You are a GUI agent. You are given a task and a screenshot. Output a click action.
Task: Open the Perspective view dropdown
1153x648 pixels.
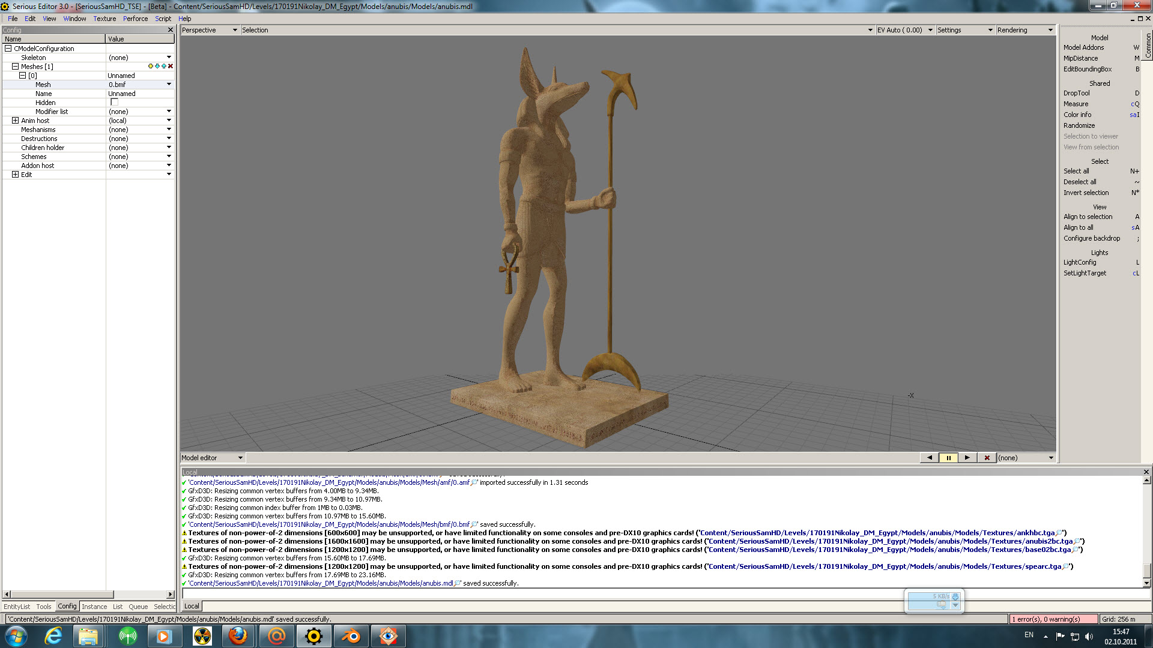pos(210,30)
